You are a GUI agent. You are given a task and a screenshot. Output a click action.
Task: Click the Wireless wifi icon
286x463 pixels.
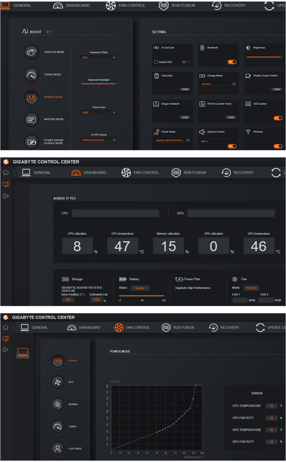pyautogui.click(x=248, y=132)
